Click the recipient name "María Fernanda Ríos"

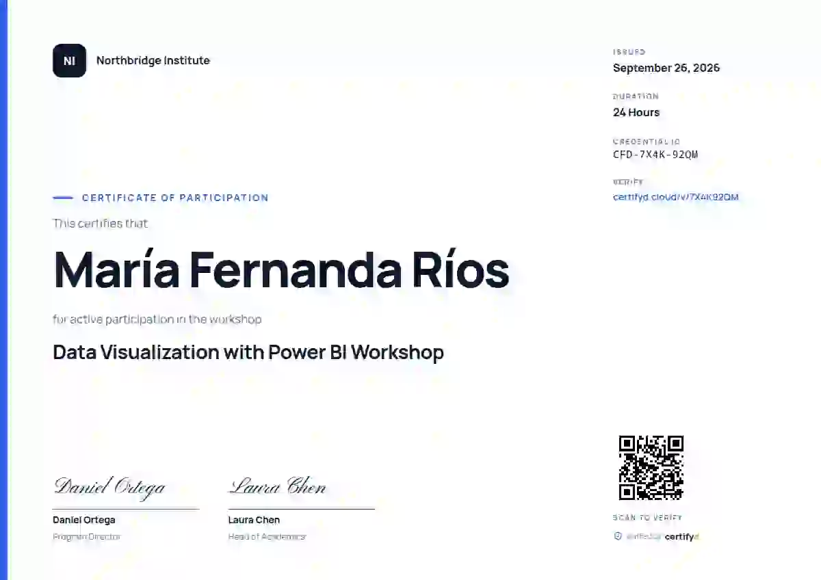coord(281,269)
